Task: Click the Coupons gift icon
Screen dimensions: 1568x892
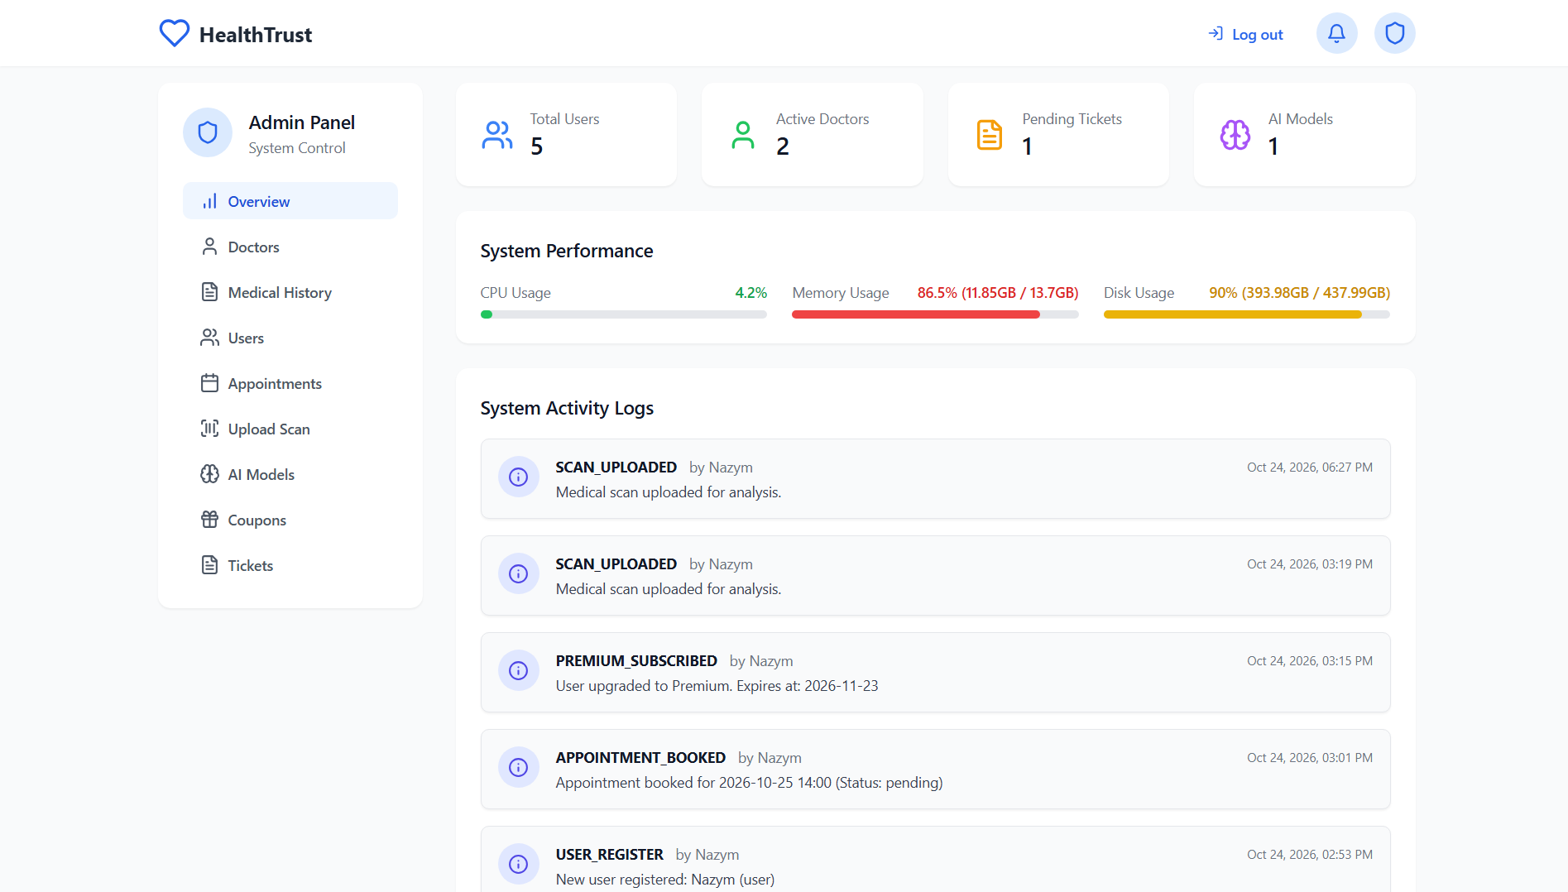Action: coord(210,520)
